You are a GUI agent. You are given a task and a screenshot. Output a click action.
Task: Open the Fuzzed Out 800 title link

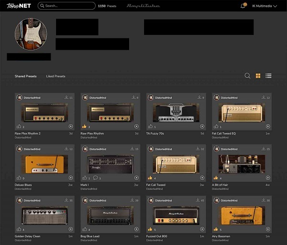tap(156, 236)
